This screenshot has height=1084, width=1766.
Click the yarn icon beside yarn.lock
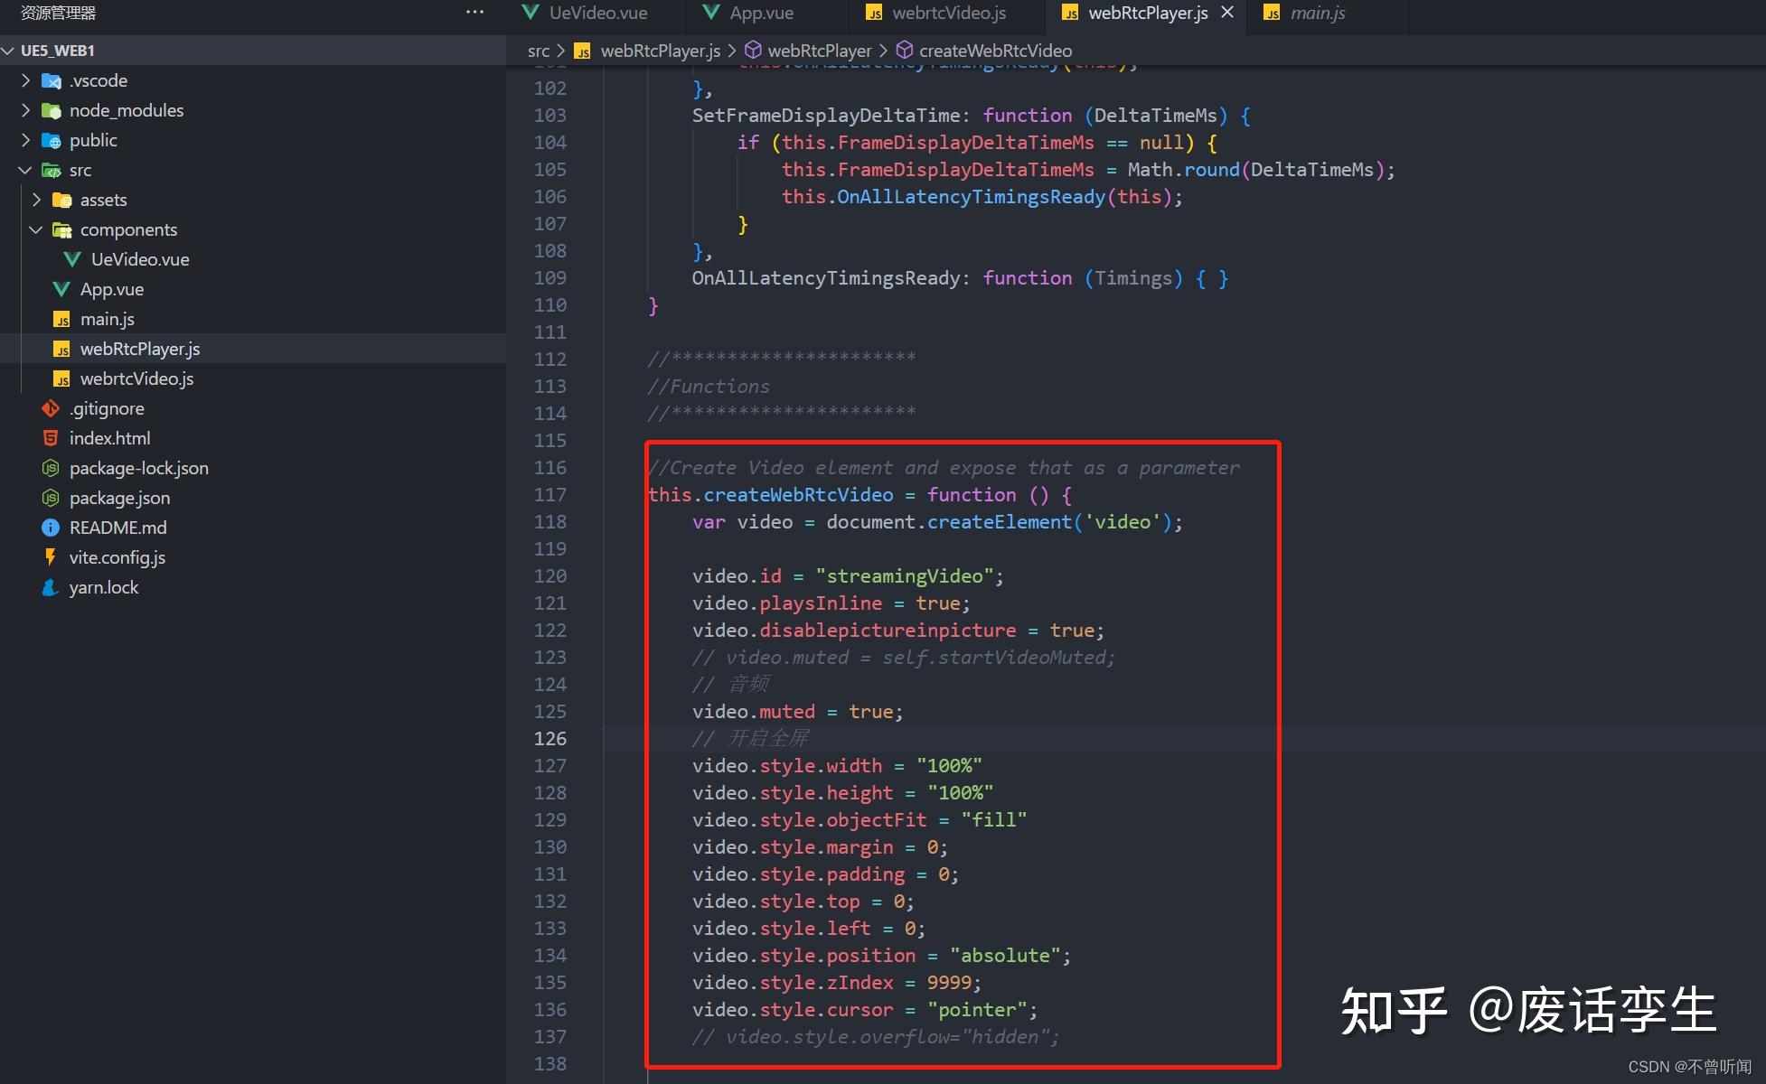(50, 587)
